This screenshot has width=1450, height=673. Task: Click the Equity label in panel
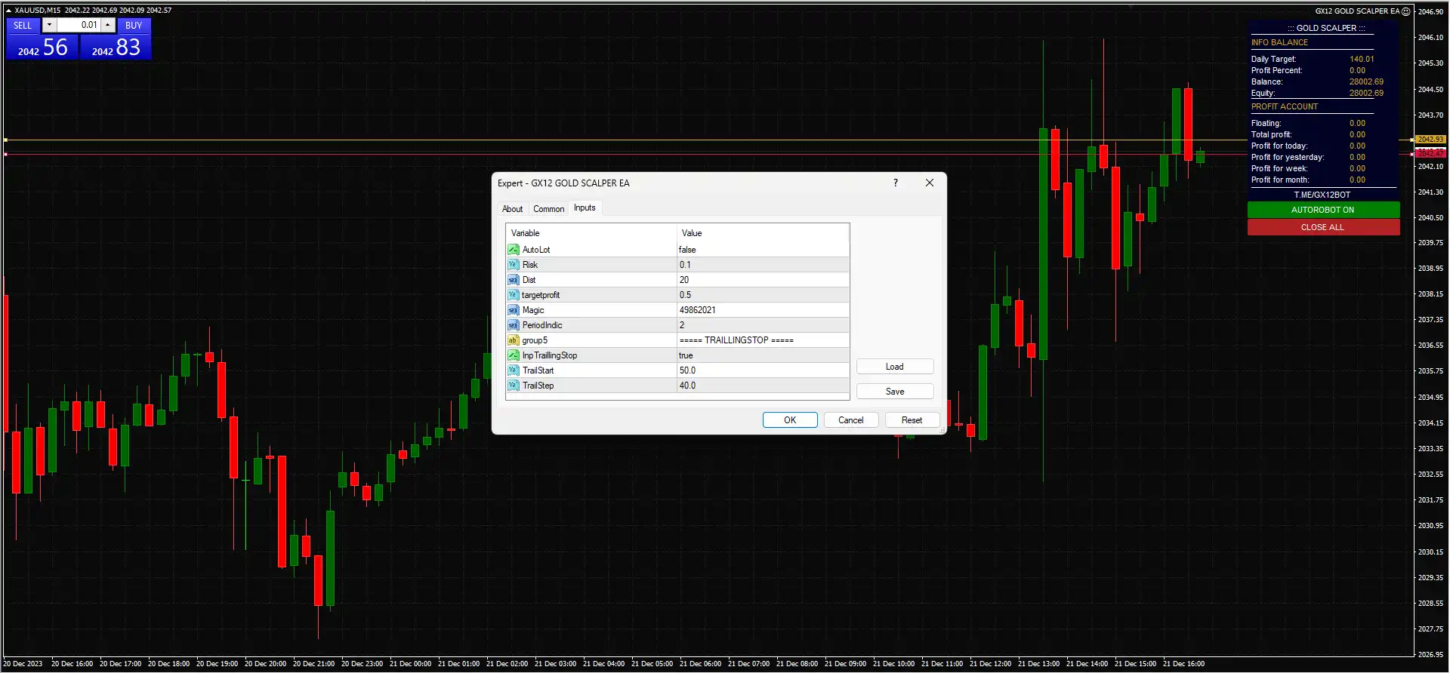[x=1263, y=93]
